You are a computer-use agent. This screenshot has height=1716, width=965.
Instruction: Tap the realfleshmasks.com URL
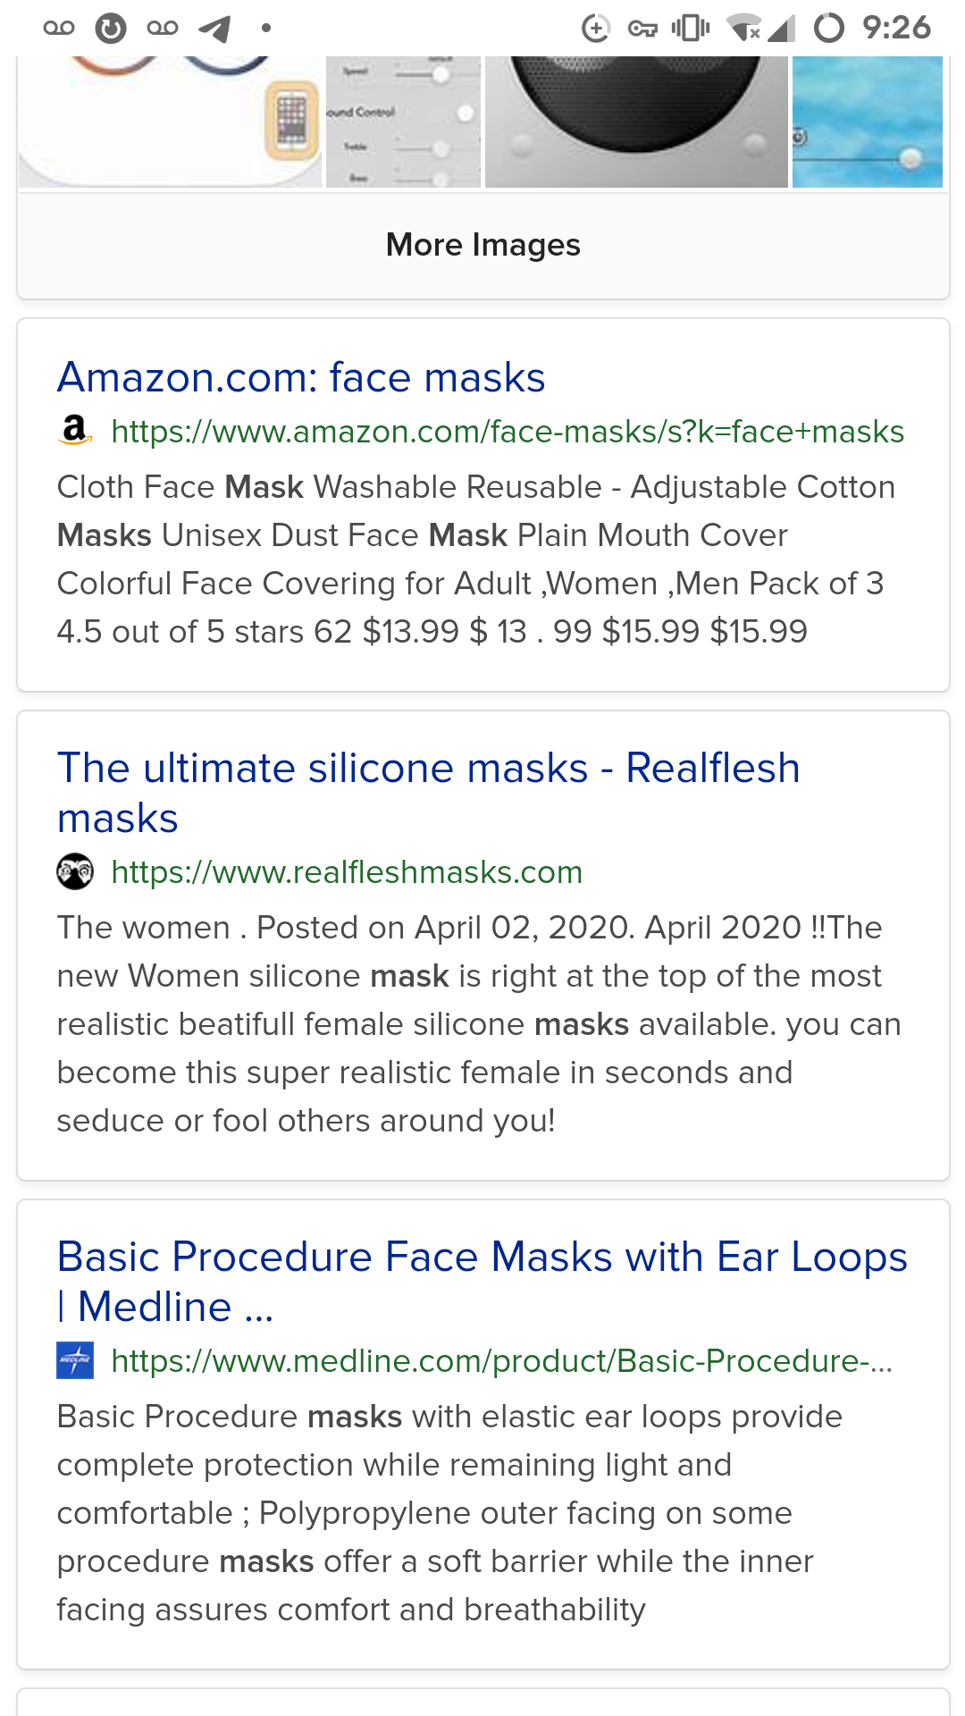tap(347, 872)
